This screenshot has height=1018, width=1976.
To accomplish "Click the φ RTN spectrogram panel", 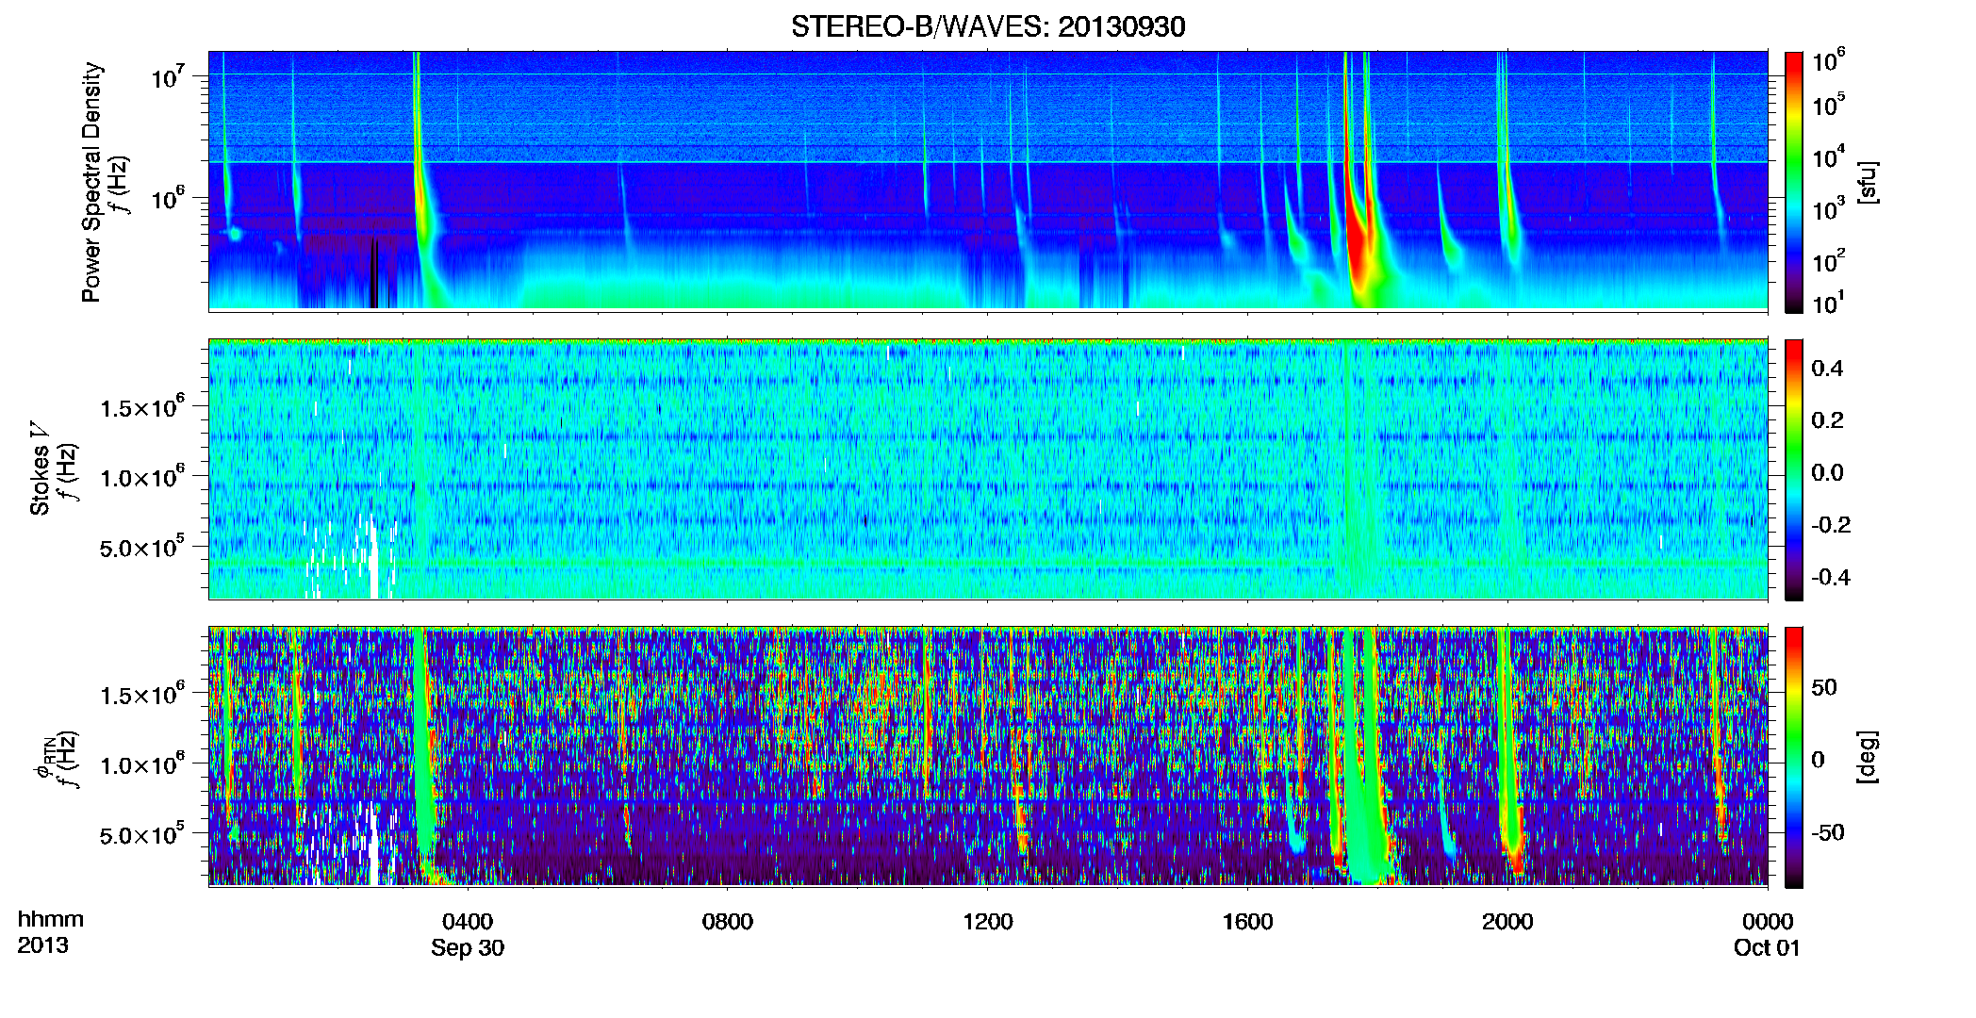I will coord(988,756).
